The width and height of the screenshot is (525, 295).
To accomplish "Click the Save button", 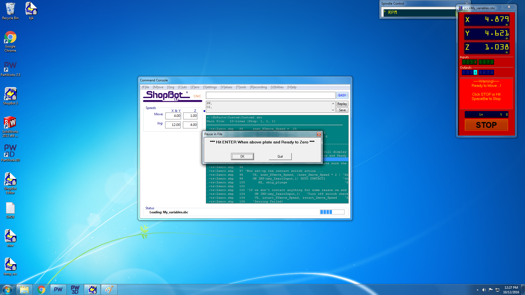I will (342, 110).
